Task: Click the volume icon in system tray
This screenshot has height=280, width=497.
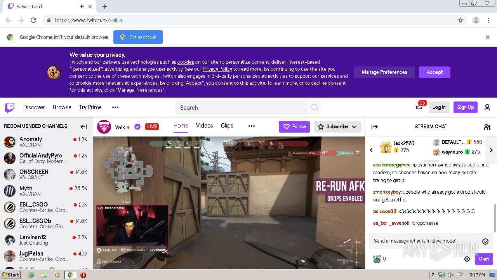Action: coord(451,275)
